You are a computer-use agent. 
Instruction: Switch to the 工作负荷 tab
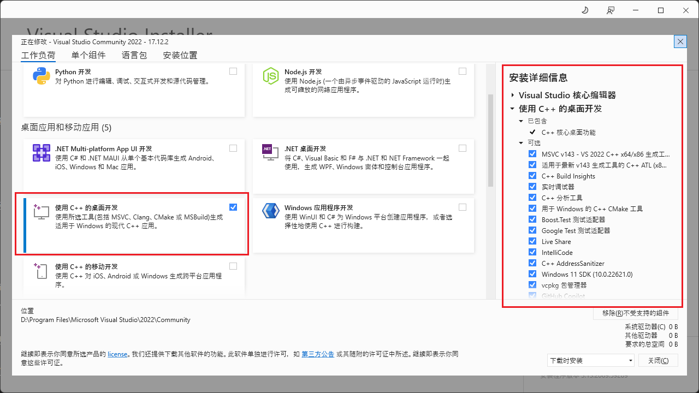(38, 55)
